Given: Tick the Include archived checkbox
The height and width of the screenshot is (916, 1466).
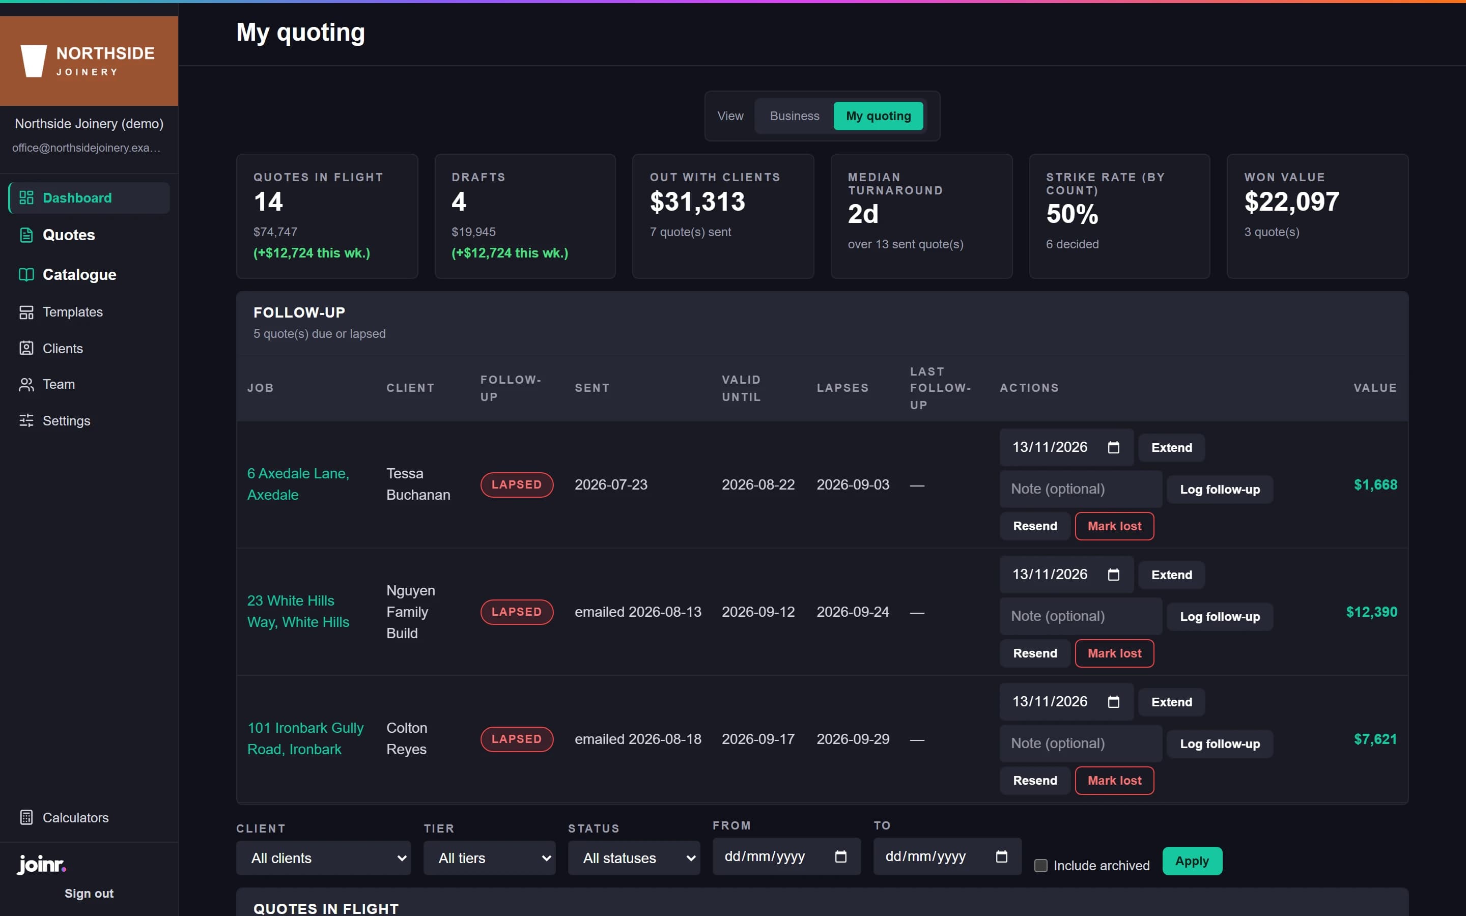Looking at the screenshot, I should point(1041,866).
